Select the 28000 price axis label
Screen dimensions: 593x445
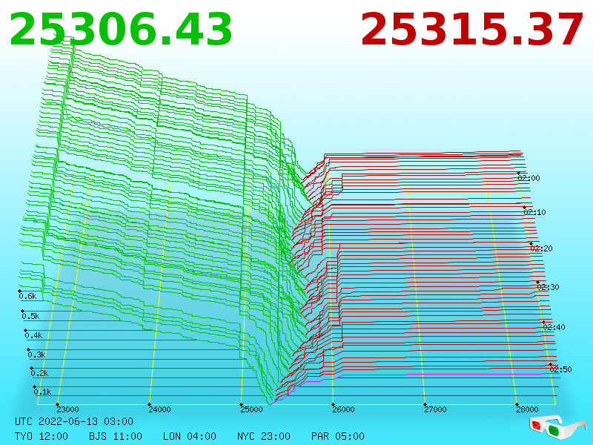click(527, 409)
